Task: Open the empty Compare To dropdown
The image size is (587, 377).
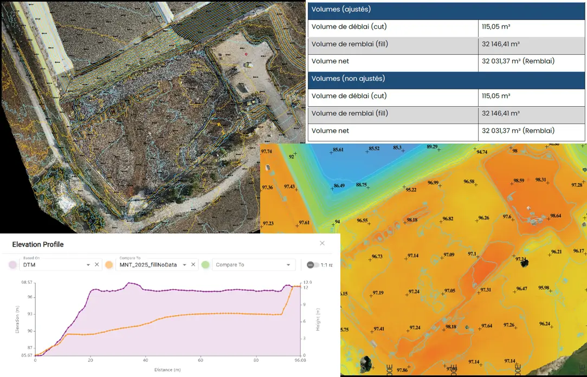Action: pyautogui.click(x=254, y=264)
